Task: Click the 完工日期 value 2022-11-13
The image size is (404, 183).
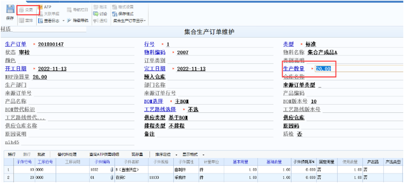Action: point(225,69)
